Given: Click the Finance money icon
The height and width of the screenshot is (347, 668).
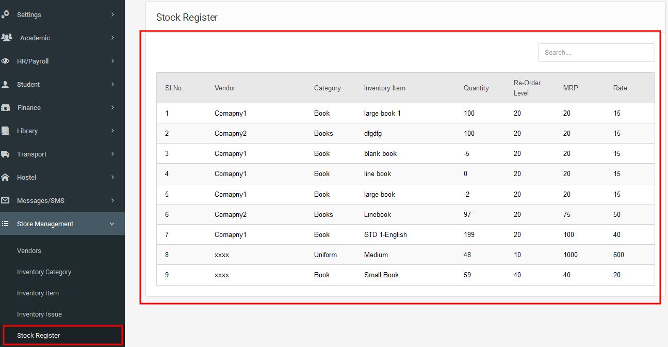Looking at the screenshot, I should [6, 107].
